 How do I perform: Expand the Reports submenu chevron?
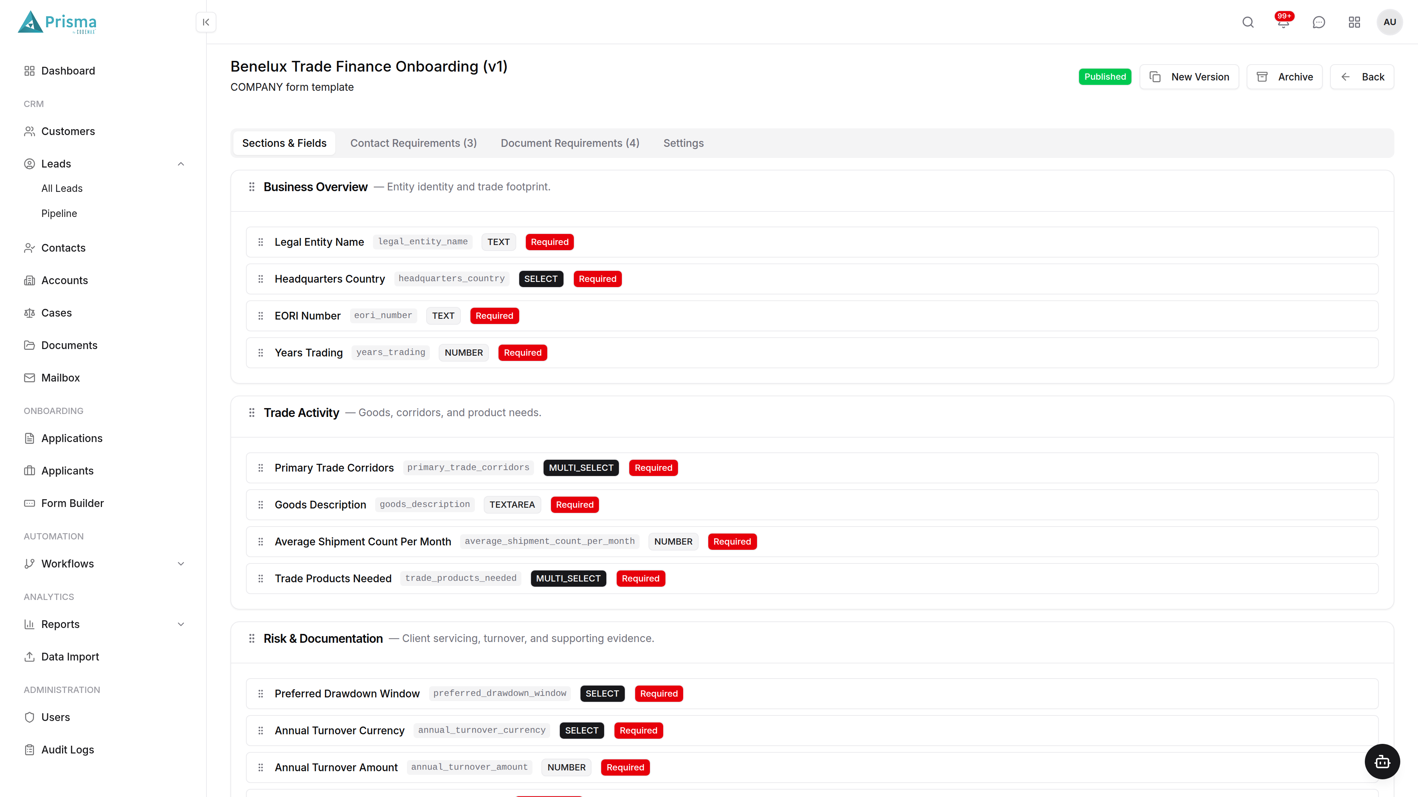tap(181, 624)
